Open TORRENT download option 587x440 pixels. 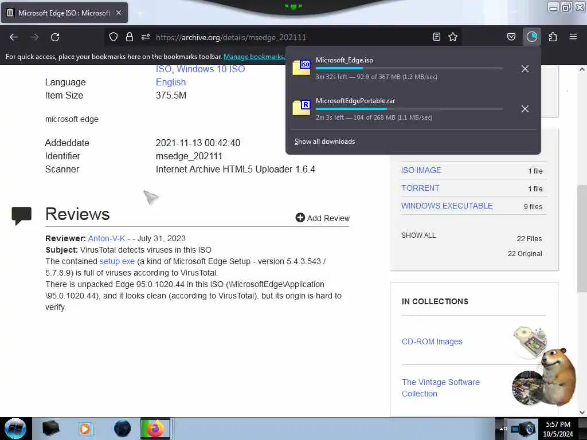pos(420,188)
